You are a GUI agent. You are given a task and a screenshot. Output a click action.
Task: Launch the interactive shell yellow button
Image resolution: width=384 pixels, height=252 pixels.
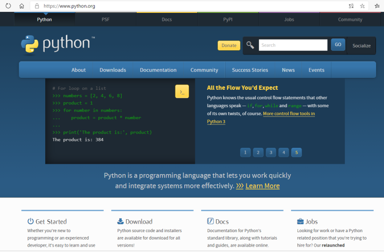pyautogui.click(x=182, y=91)
